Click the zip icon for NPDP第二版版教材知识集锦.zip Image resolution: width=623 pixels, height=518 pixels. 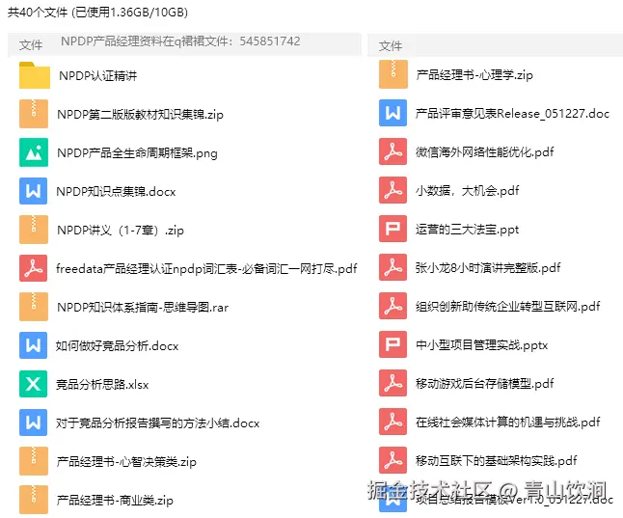pyautogui.click(x=34, y=114)
